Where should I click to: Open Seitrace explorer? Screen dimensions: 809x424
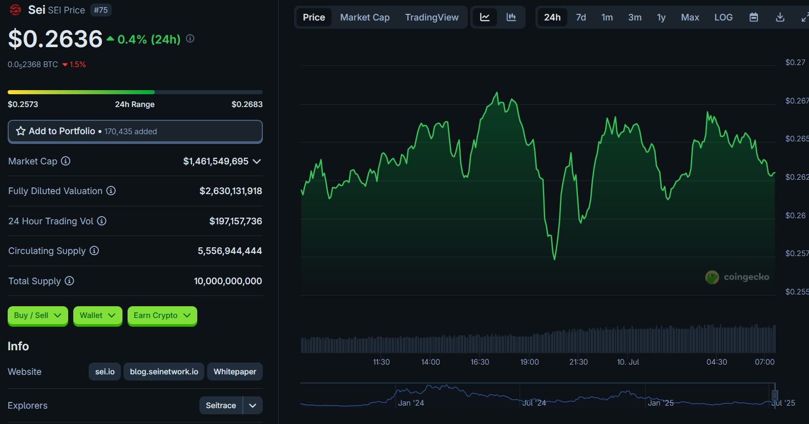(x=221, y=405)
